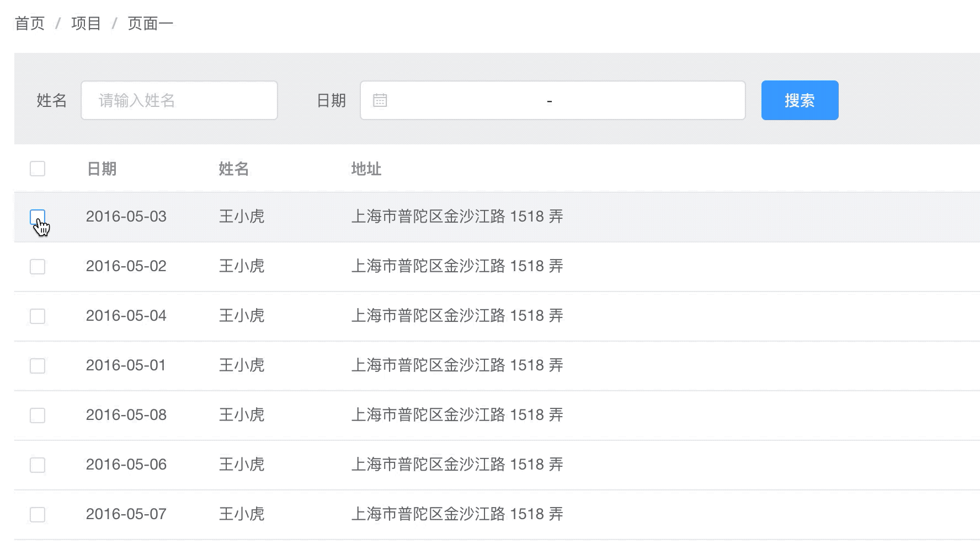The width and height of the screenshot is (980, 550).
Task: Click the address in the 2016-05-06 row
Action: (x=457, y=465)
